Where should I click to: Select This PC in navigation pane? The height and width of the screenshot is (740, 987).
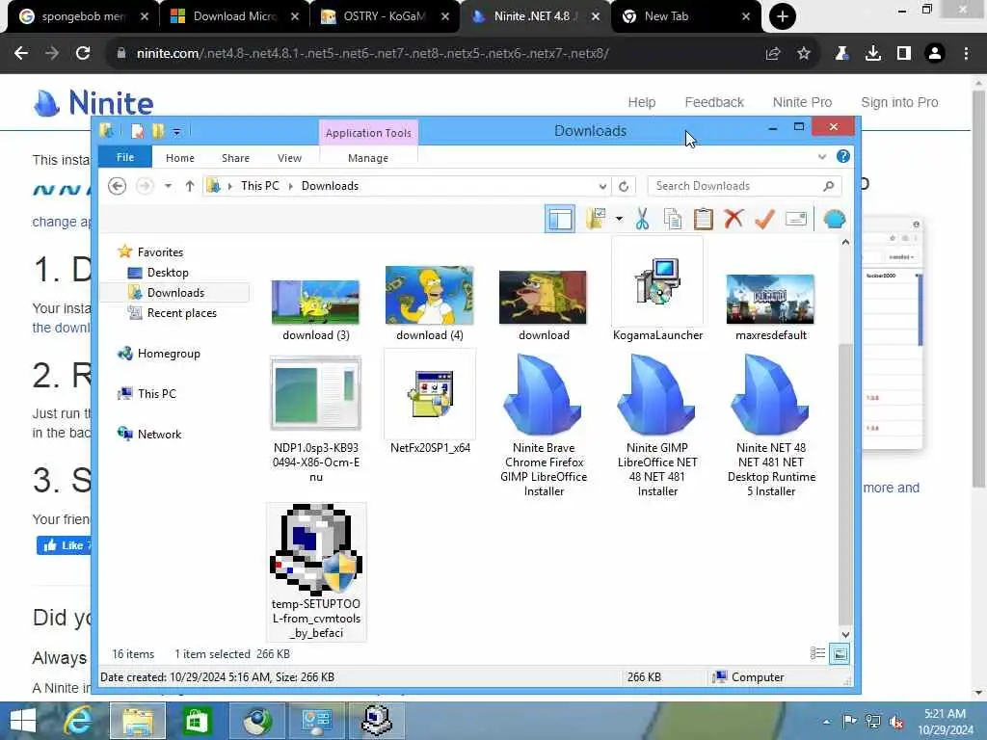[x=157, y=394]
